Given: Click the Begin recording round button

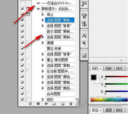Looking at the screenshot, I should (x=38, y=104).
